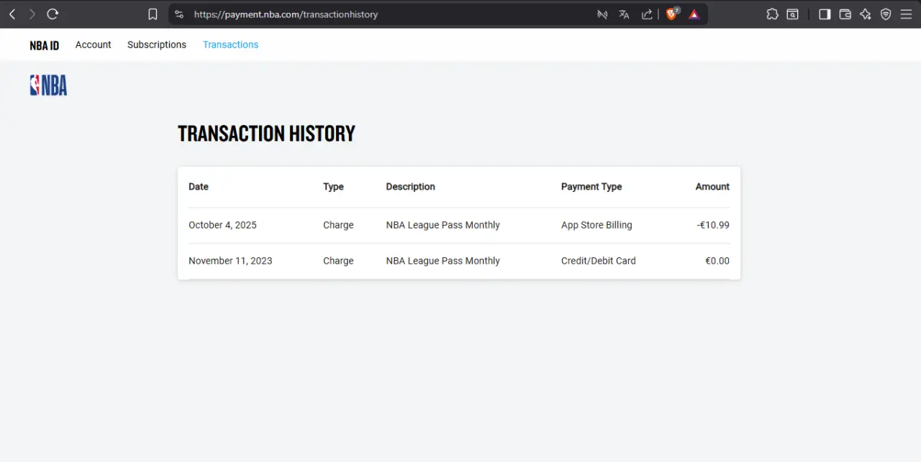Click the NBA ID header label
Screen dimensions: 921x462
(45, 45)
